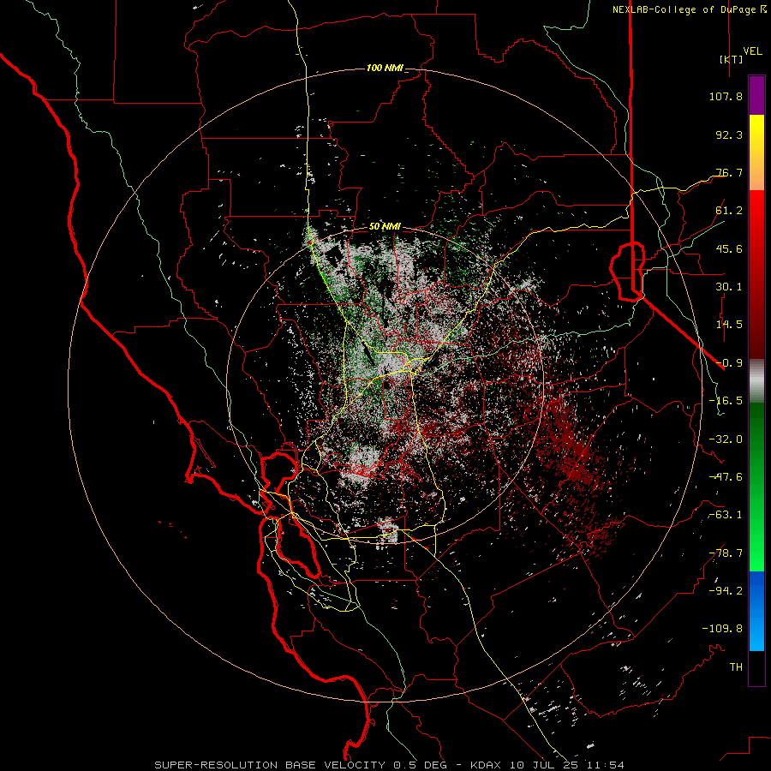771x771 pixels.
Task: Click the yellow segment of the velocity color bar
Action: tap(756, 134)
